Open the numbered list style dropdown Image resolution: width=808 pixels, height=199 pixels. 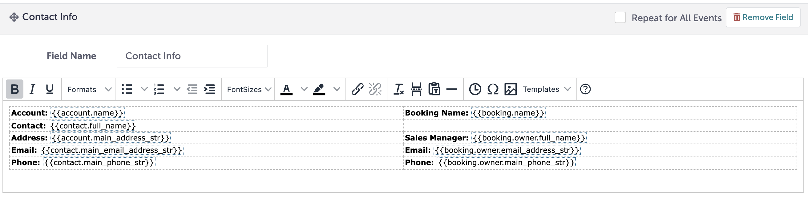[176, 89]
